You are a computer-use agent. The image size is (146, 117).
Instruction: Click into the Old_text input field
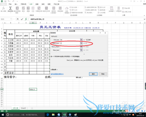click(70, 40)
